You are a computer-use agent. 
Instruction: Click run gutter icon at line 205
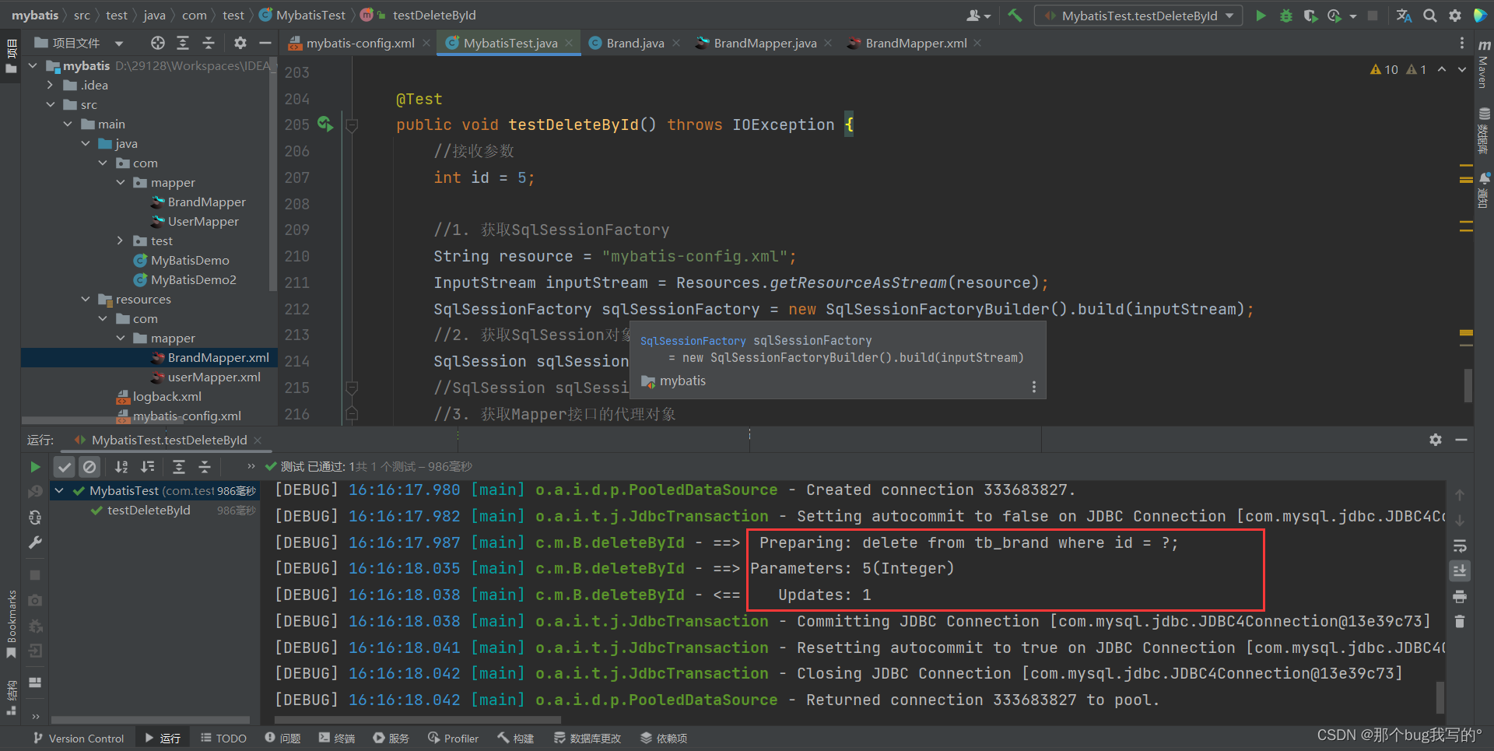[325, 124]
